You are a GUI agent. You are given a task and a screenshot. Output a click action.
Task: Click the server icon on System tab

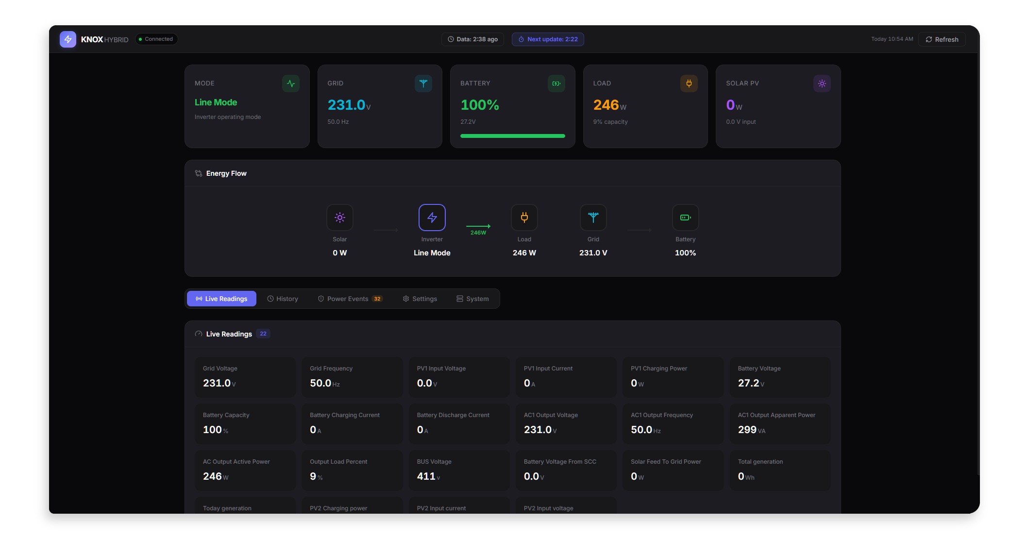coord(460,299)
